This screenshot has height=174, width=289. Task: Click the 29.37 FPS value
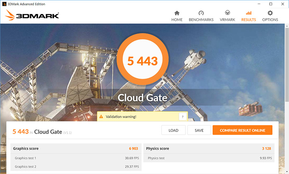click(132, 167)
